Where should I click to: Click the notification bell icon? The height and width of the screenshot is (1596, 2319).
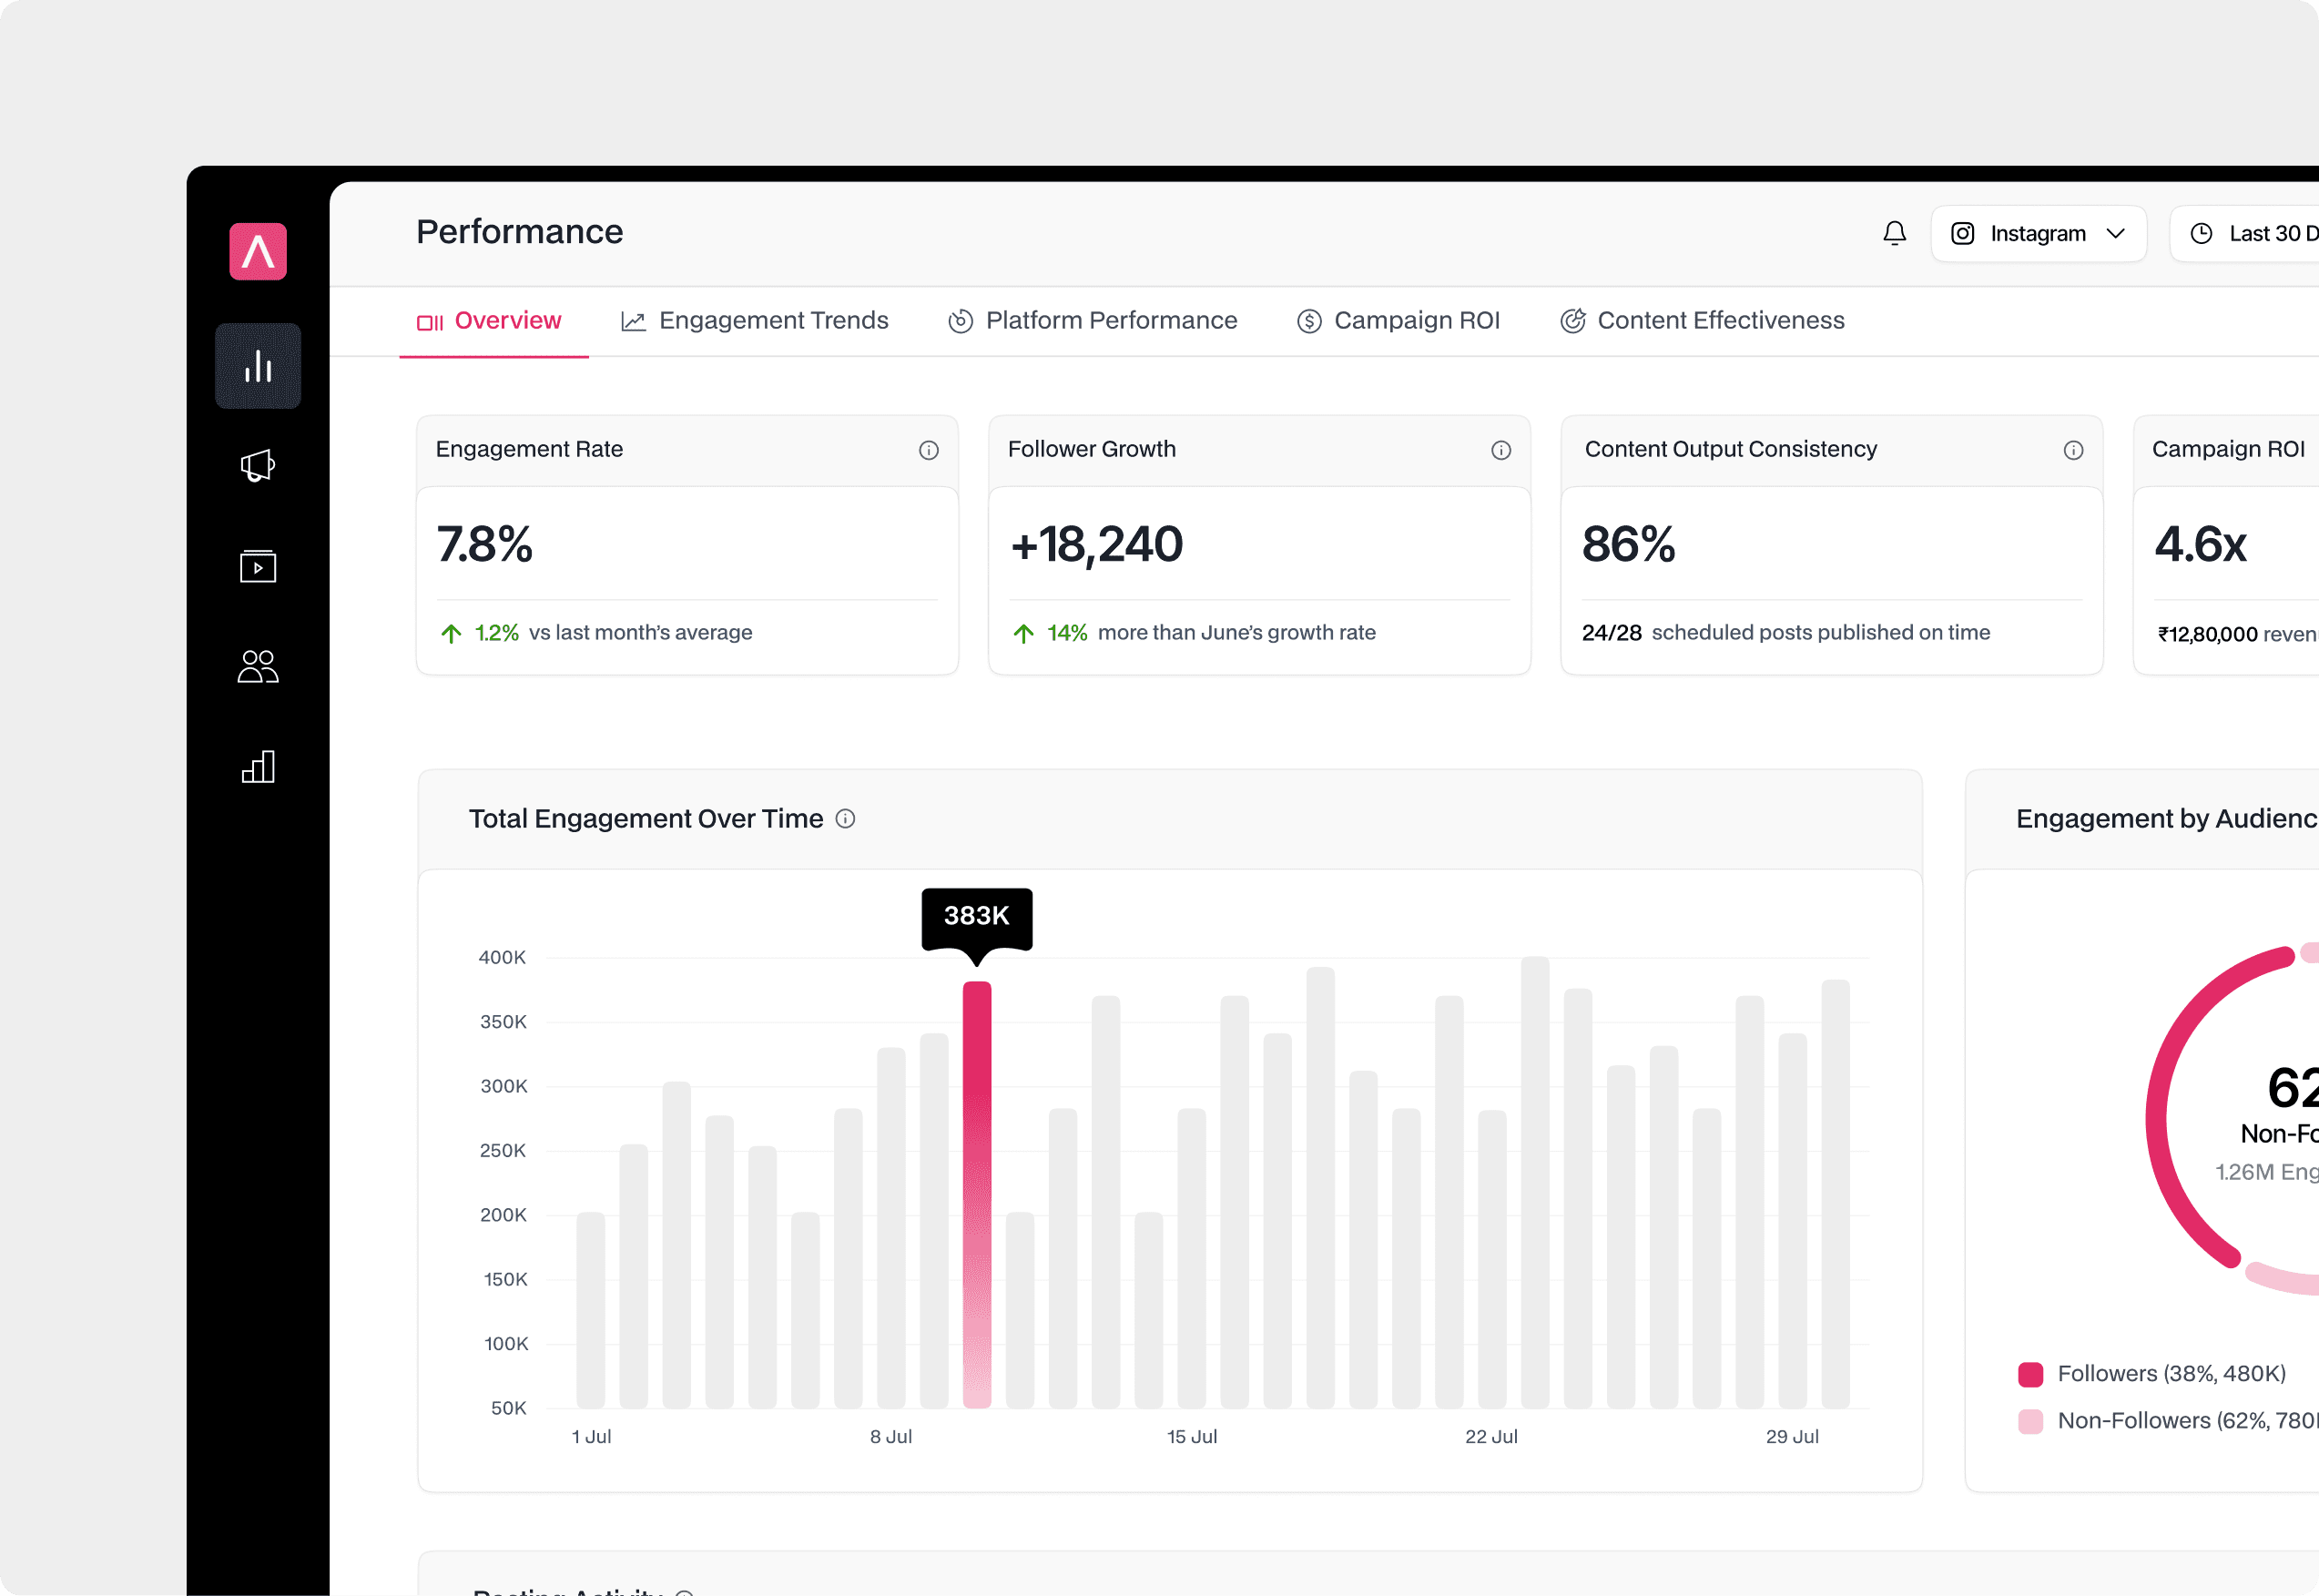coord(1894,234)
